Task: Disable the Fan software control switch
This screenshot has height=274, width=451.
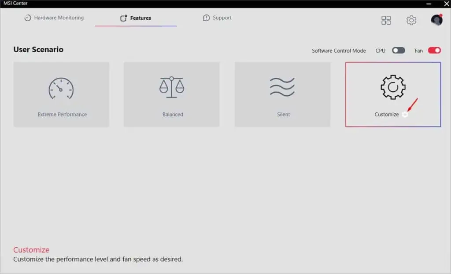Action: pyautogui.click(x=433, y=50)
